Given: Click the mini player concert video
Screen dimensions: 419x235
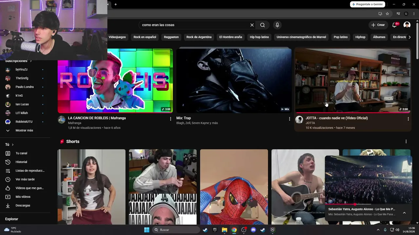Looking at the screenshot, I should coord(368,180).
